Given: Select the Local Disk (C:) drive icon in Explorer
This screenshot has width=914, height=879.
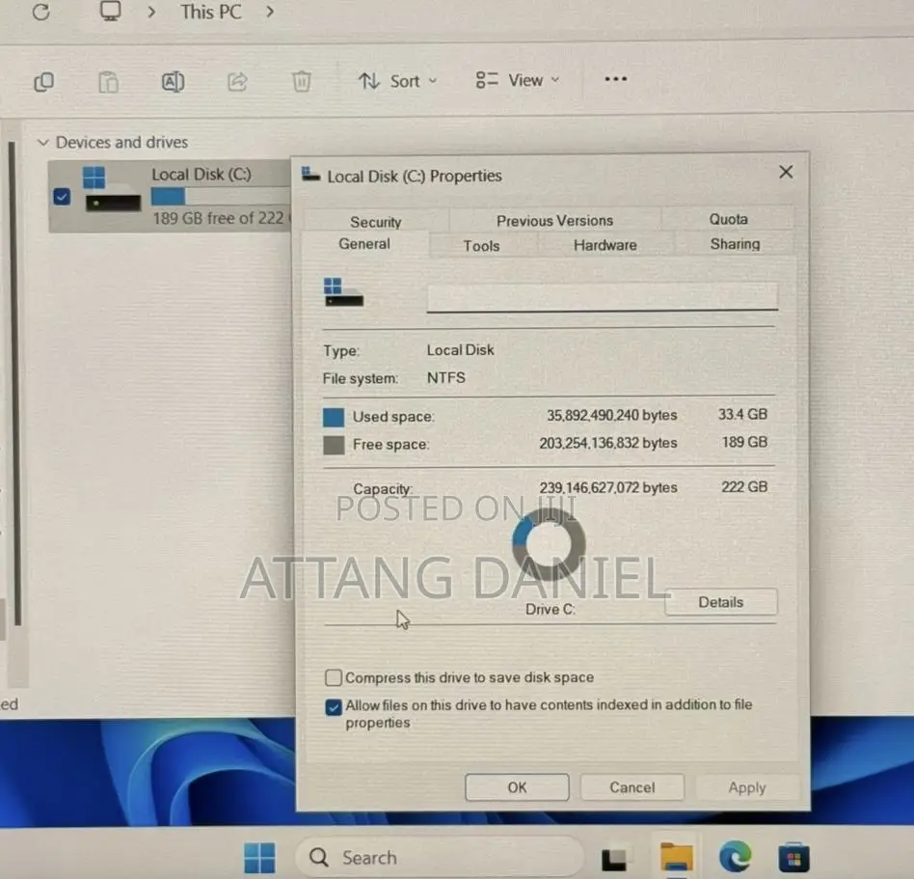Looking at the screenshot, I should (x=111, y=188).
